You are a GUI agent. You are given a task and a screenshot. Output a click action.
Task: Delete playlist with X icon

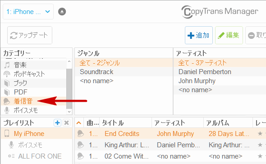tap(67, 122)
